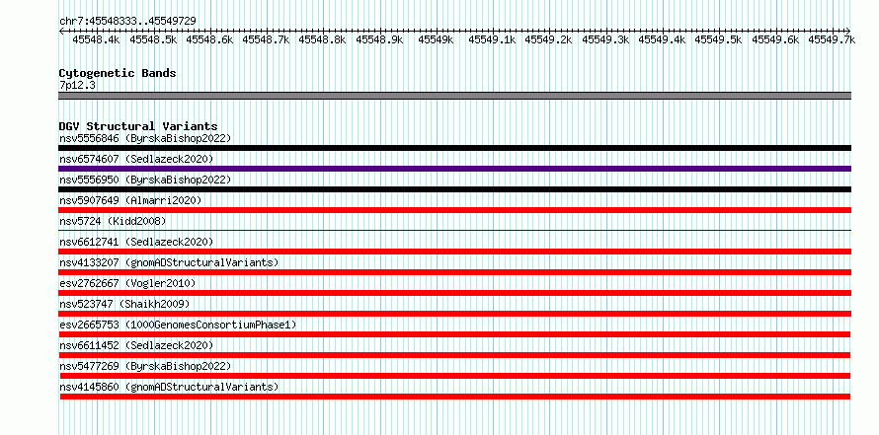Select the red nsv5477269 variant bar
The width and height of the screenshot is (879, 435).
(454, 376)
